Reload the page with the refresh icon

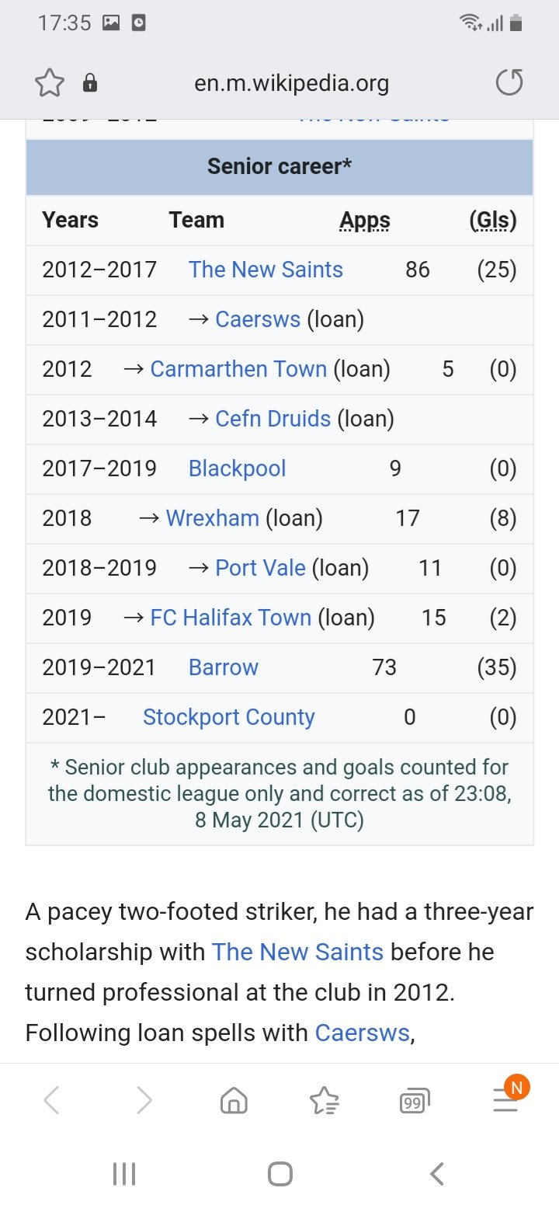(509, 83)
